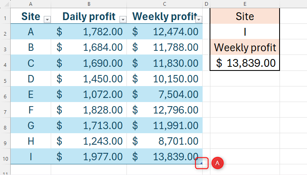Select row 10 header

(5, 157)
